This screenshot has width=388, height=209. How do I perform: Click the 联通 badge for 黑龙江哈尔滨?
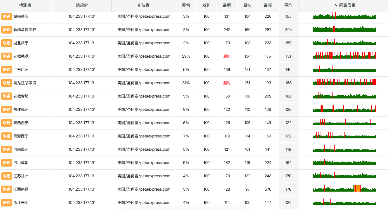tap(6, 83)
